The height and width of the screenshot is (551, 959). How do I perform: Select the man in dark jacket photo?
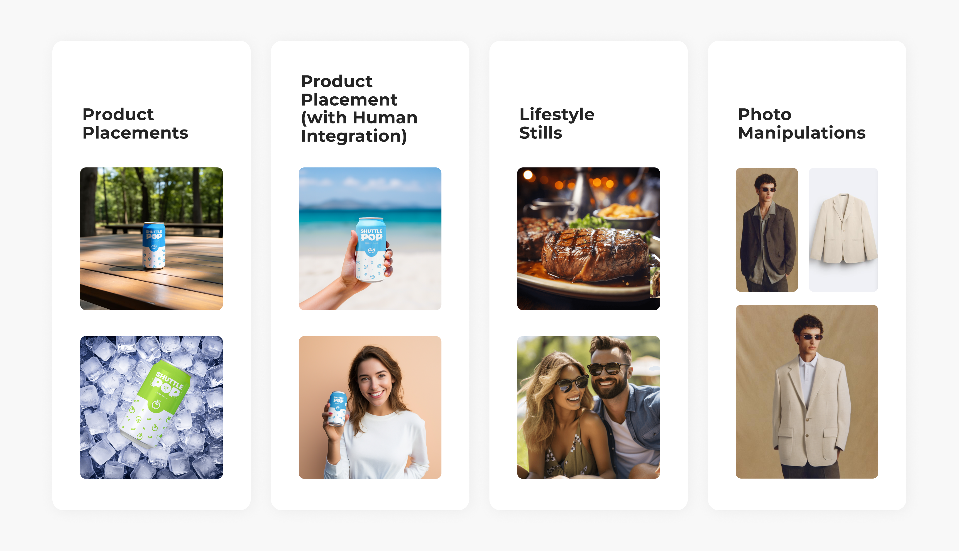[766, 229]
